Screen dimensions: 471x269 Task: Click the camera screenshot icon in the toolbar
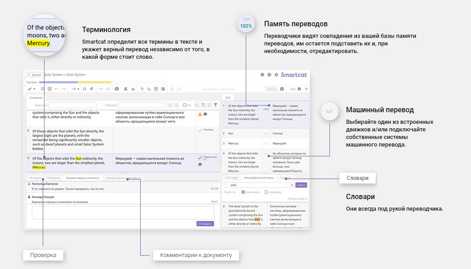point(116,89)
